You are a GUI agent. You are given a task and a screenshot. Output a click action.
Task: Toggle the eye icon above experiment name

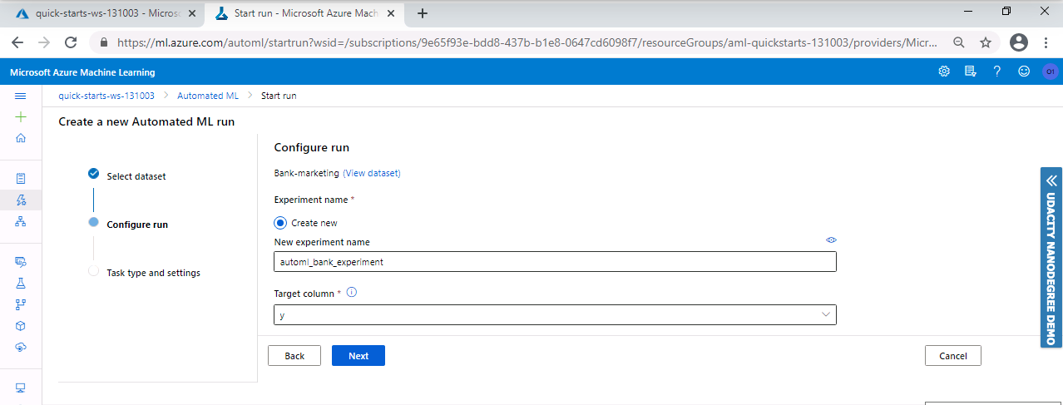(831, 240)
